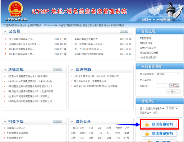The height and width of the screenshot is (142, 184).
Task: Select 福建 under 政务公开
Action: click(x=126, y=133)
